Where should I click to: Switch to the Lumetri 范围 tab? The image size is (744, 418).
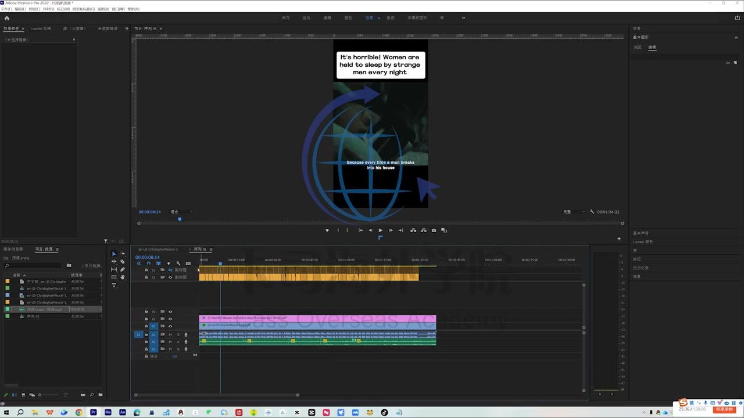click(41, 28)
